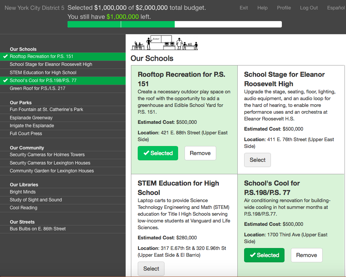Jump to Our Community category header

pos(27,148)
